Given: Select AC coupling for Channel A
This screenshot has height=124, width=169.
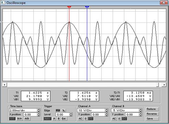Looking at the screenshot, I should [x=81, y=119].
